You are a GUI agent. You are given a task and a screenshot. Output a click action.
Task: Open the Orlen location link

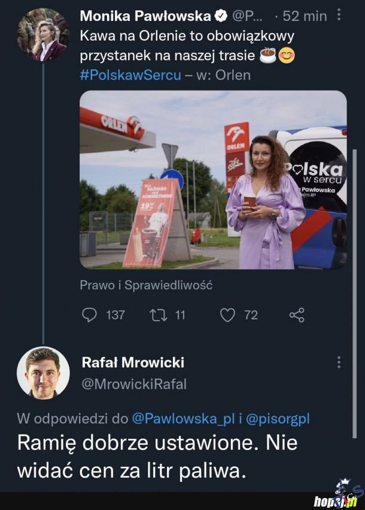tap(233, 76)
